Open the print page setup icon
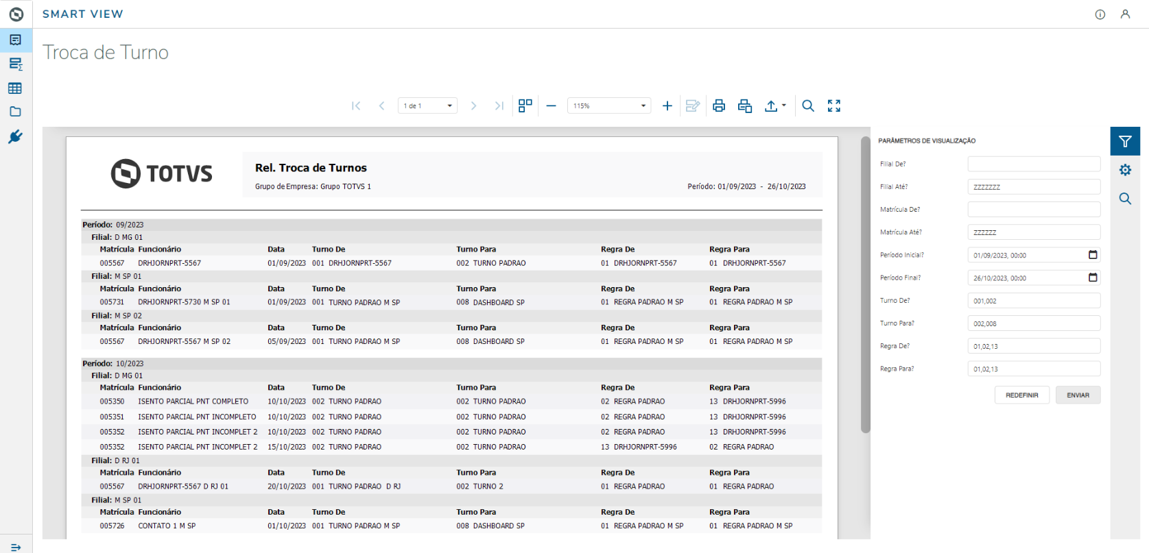 point(745,106)
